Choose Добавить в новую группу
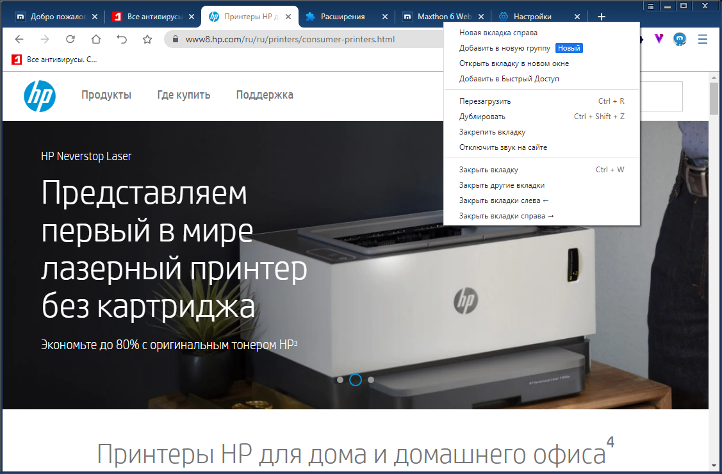This screenshot has width=722, height=474. [541, 48]
